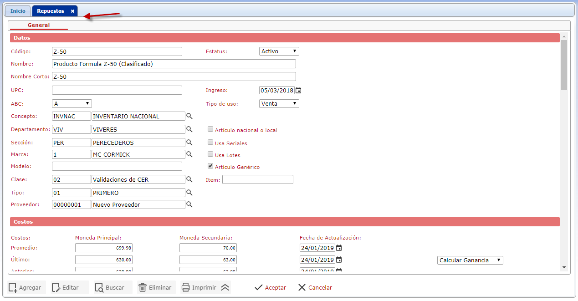This screenshot has height=301, width=578.
Task: Enable Artículo nacional o local checkbox
Action: pos(210,129)
